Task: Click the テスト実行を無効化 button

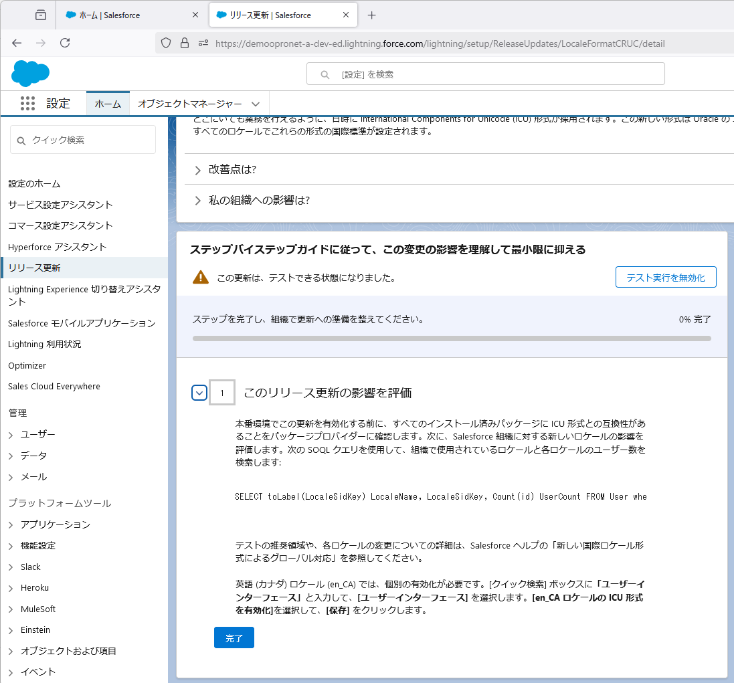Action: coord(665,278)
